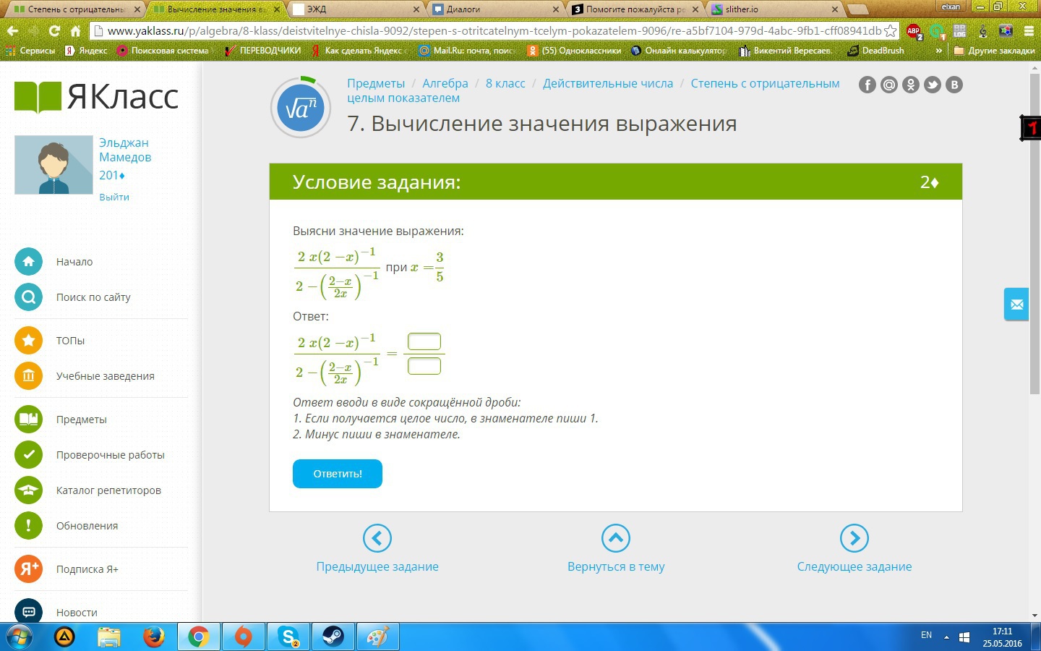Open Steam from the taskbar

[333, 637]
